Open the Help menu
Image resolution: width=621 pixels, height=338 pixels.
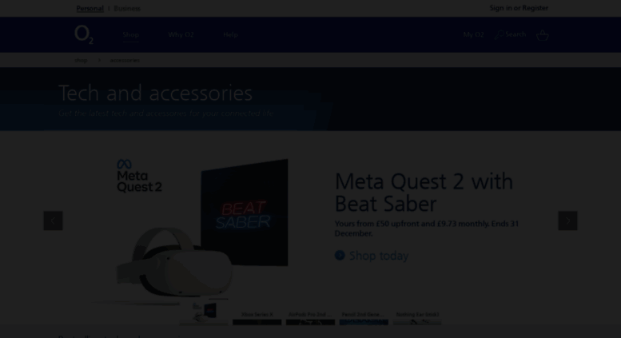click(x=230, y=35)
